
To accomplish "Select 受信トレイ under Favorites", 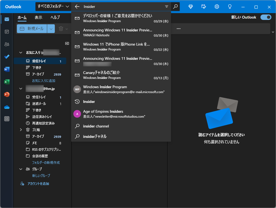I will pos(40,61).
